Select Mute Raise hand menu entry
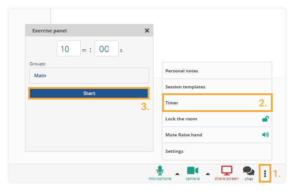 pos(217,135)
